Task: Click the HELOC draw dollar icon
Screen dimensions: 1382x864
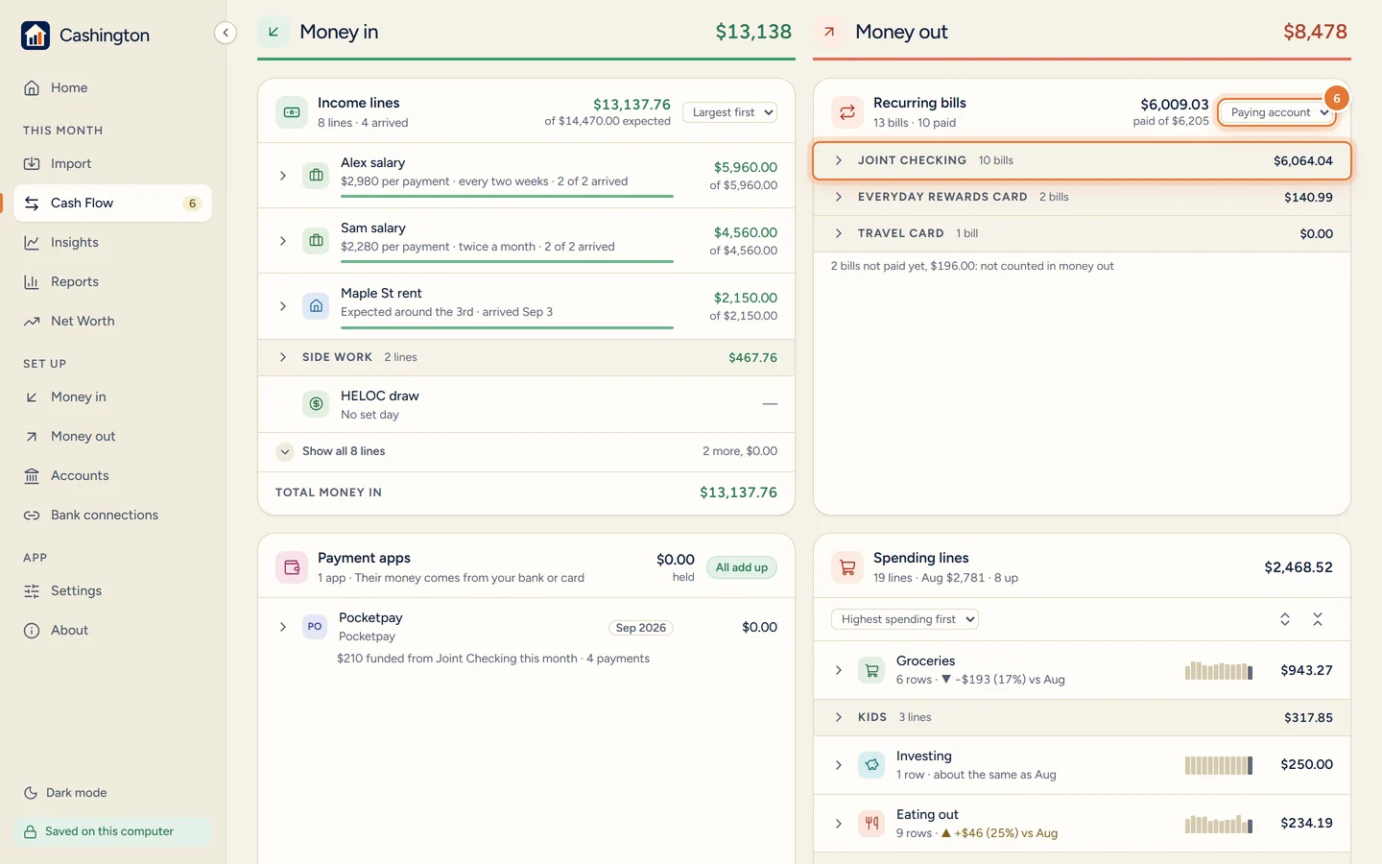Action: point(316,404)
